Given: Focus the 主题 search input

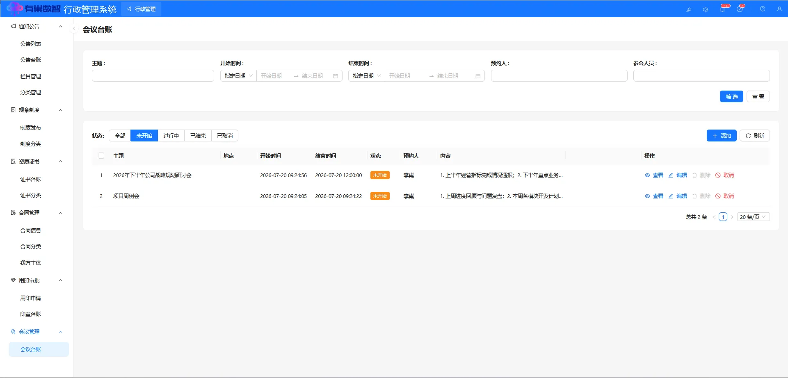Looking at the screenshot, I should pos(153,76).
